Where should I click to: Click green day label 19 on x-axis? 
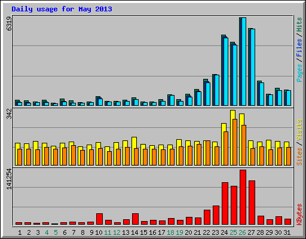point(179,232)
